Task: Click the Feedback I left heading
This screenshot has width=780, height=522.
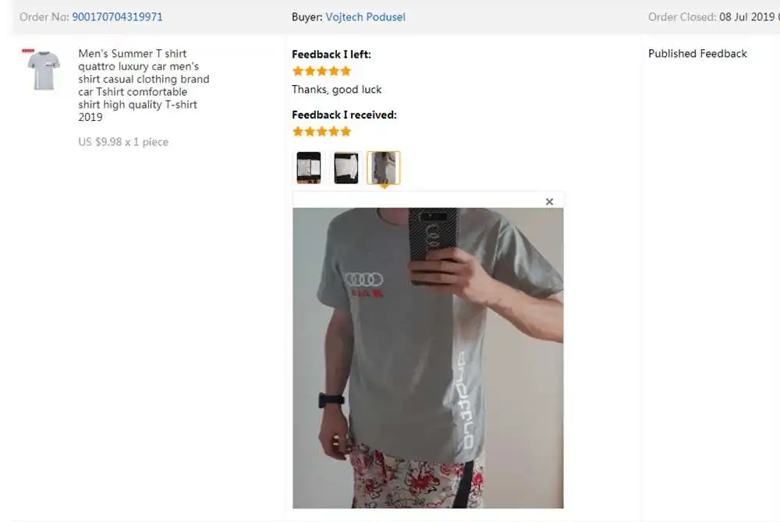Action: point(331,55)
